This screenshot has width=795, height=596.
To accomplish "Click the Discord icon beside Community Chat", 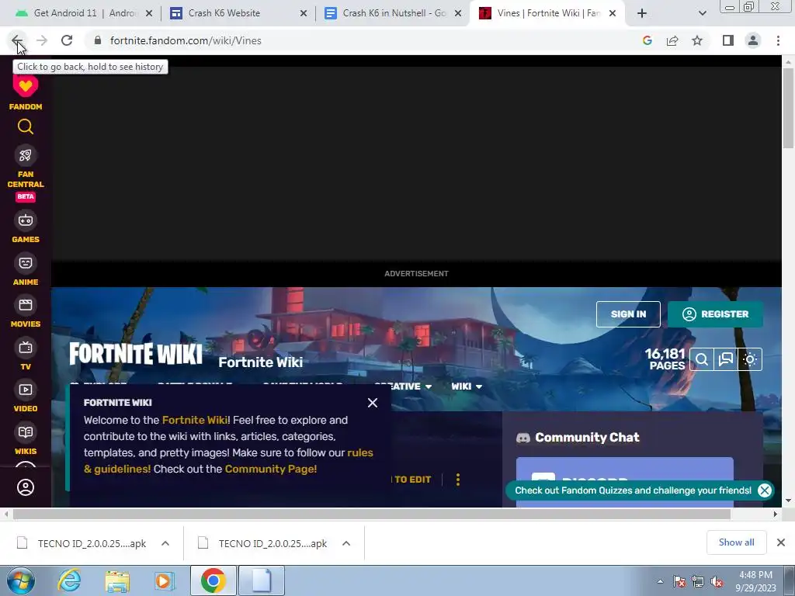I will point(522,438).
